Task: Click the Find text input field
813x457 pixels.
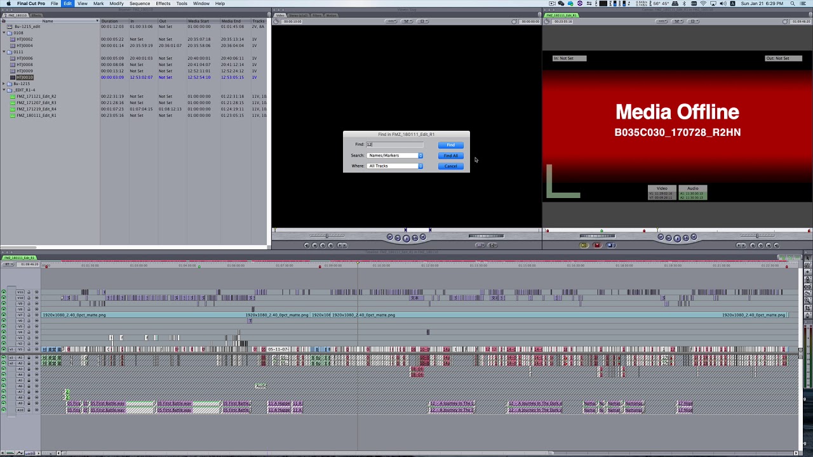Action: (394, 145)
